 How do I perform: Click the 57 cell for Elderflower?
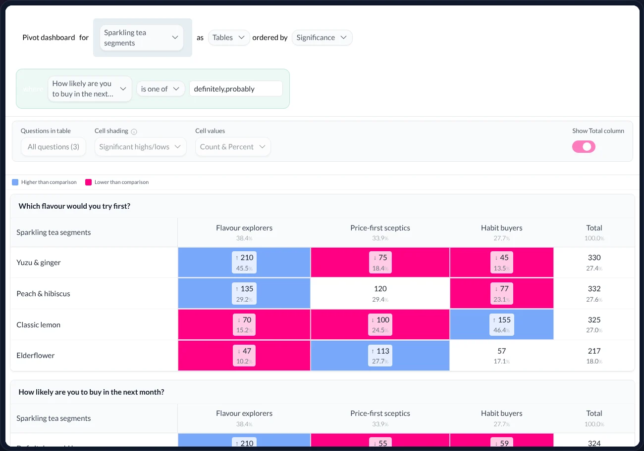tap(502, 356)
